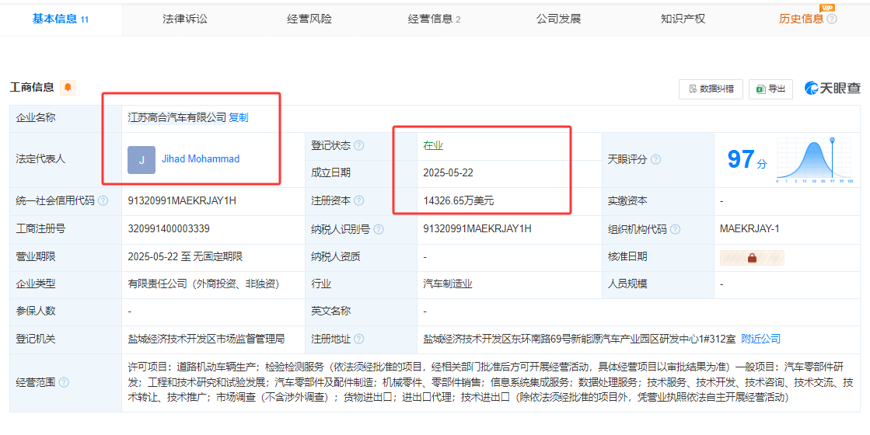The image size is (870, 435).
Task: Click the 实缴资本 label cell
Action: click(x=658, y=201)
